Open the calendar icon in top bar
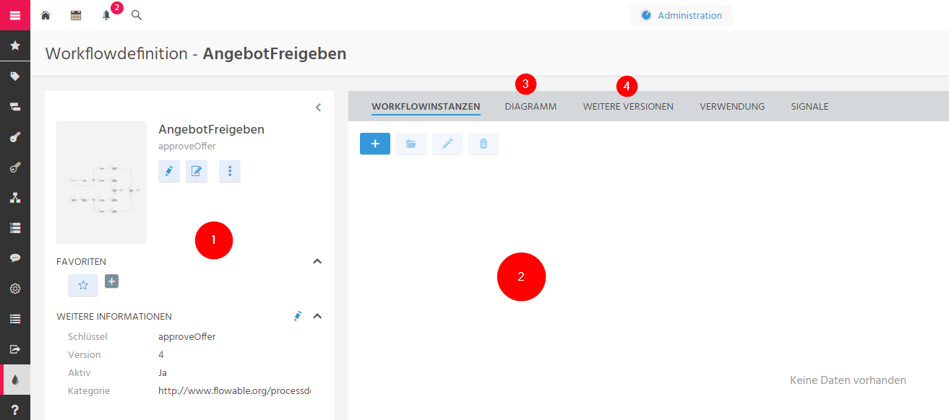The width and height of the screenshot is (949, 420). [76, 15]
